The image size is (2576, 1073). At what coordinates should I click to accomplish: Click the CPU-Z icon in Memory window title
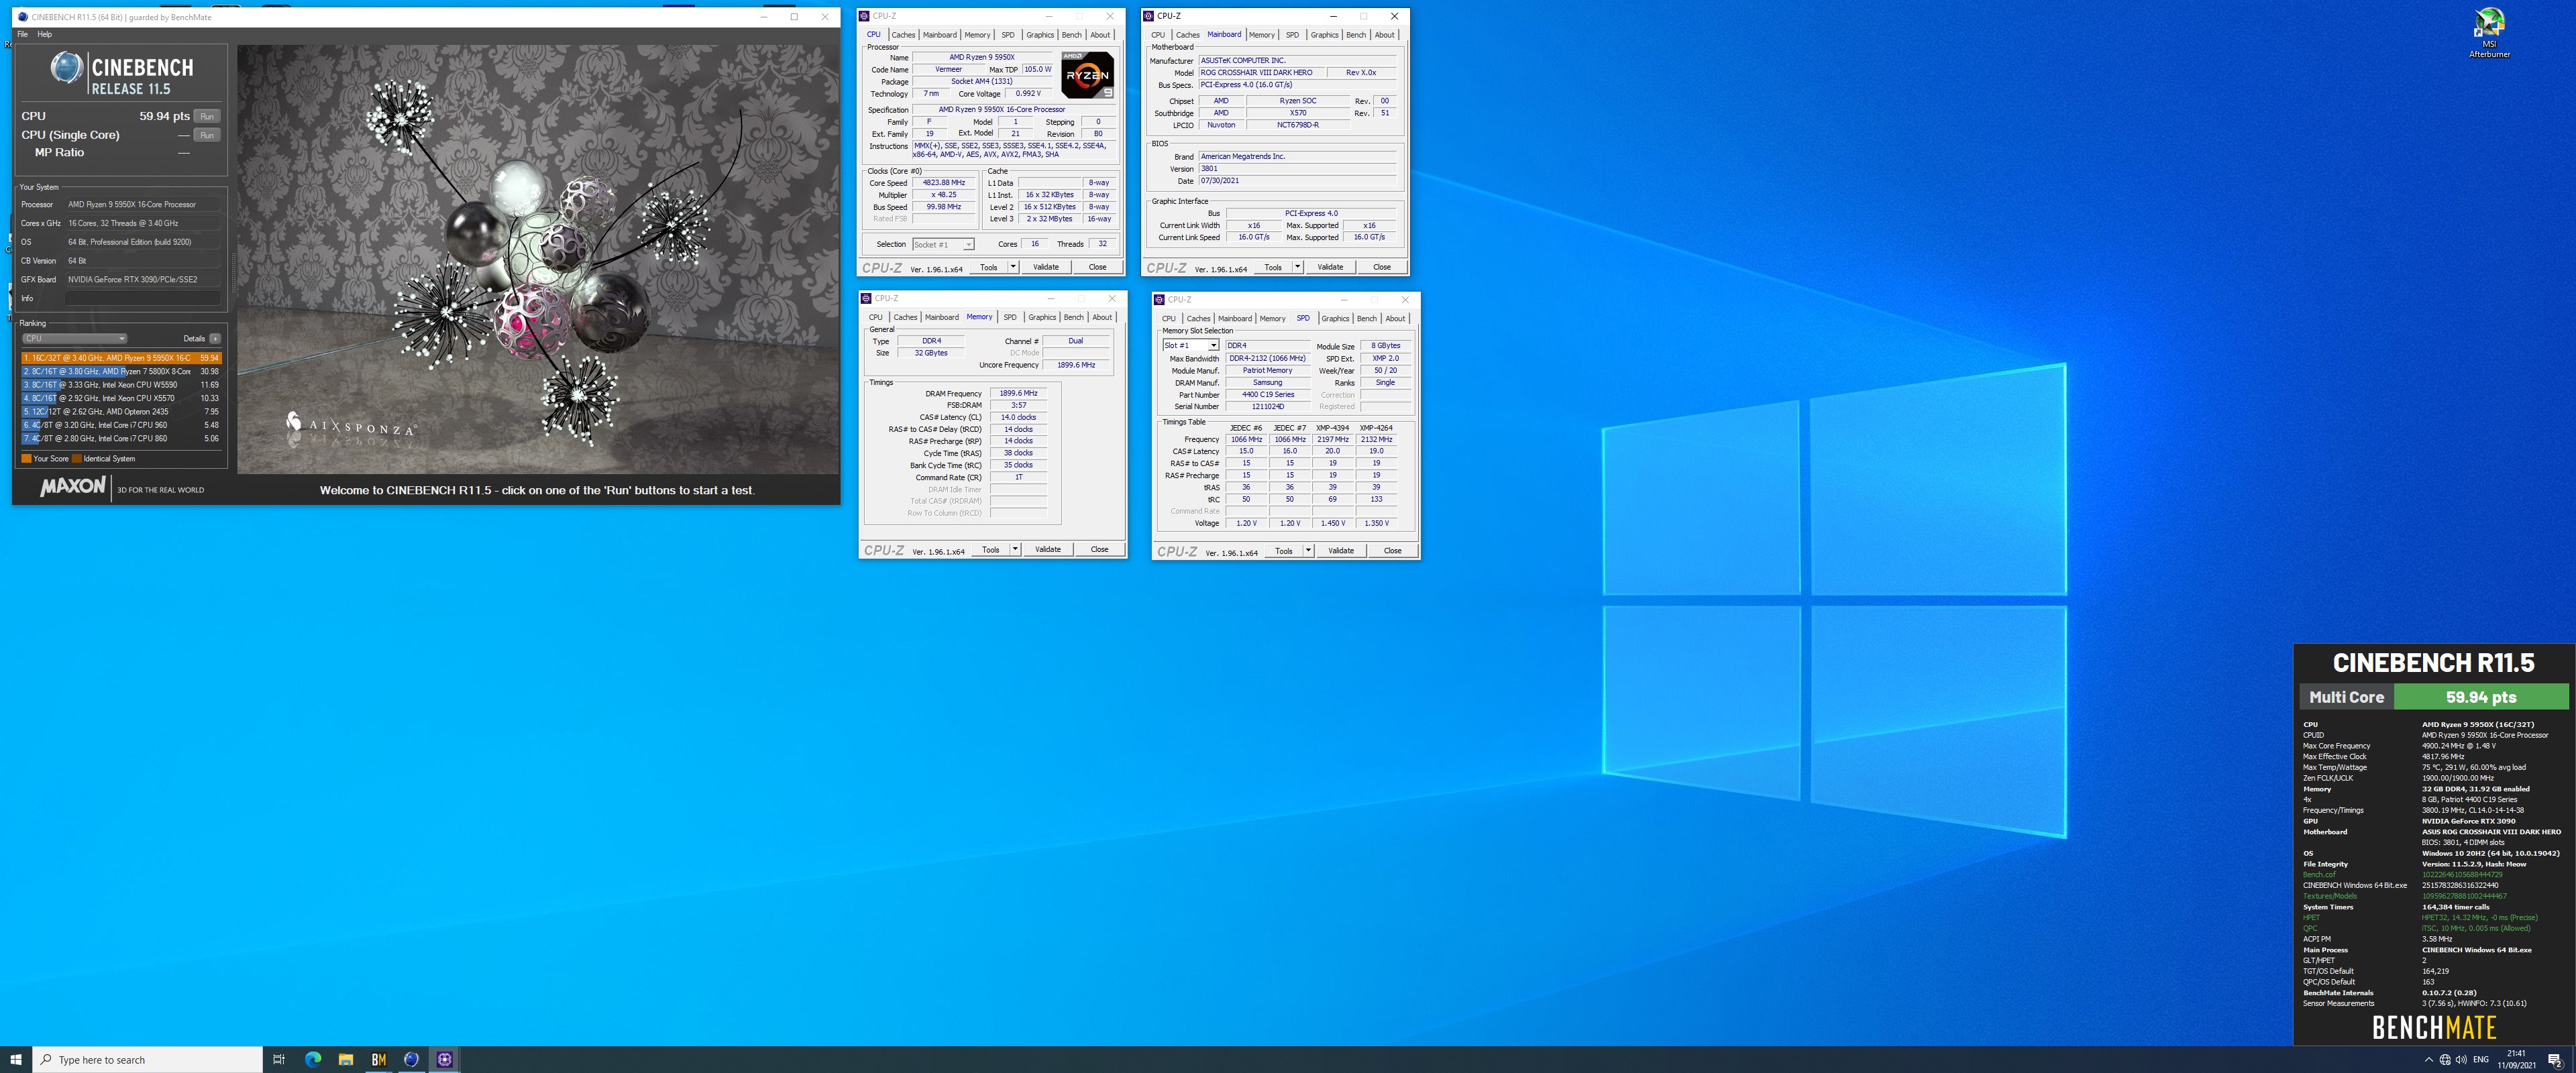(867, 298)
